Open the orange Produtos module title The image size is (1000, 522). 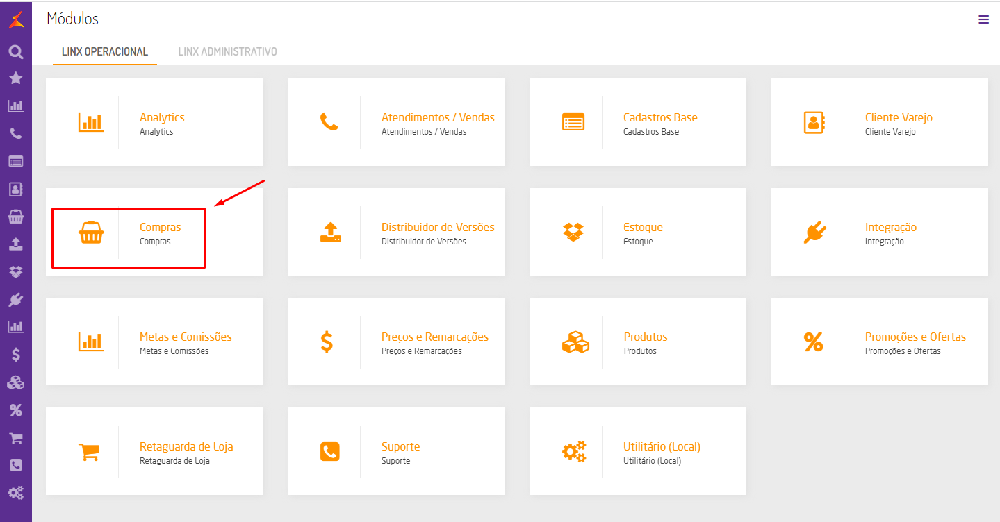tap(646, 337)
